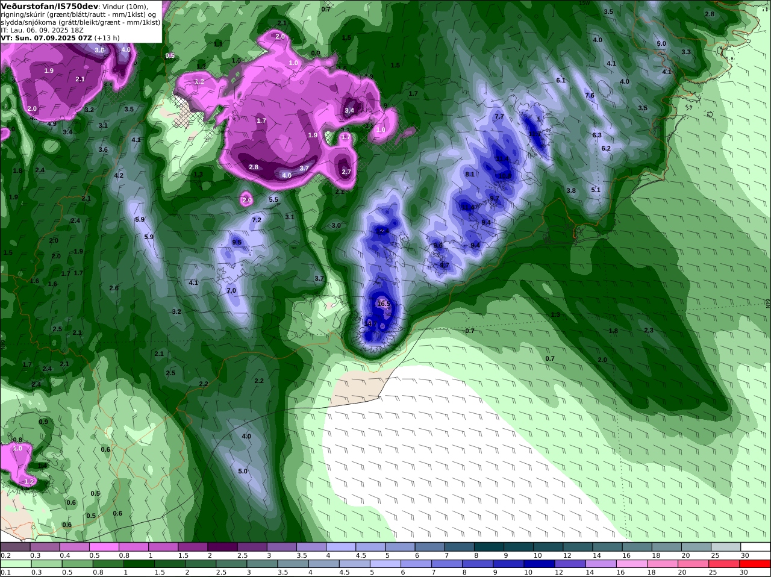This screenshot has height=577, width=771.
Task: Click the 6.3 value on the map
Action: point(597,135)
